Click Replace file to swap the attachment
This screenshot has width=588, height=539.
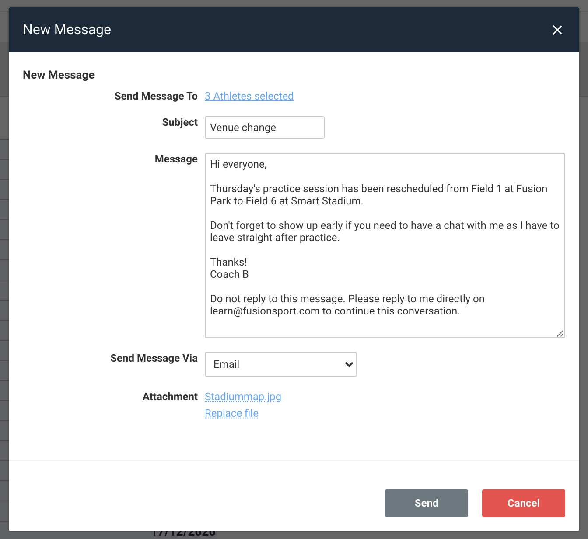coord(231,413)
